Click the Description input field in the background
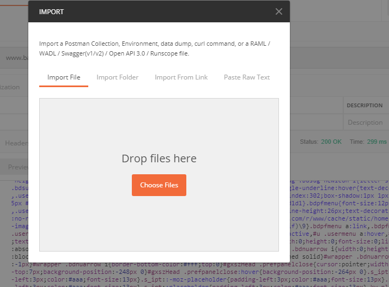 [366, 123]
